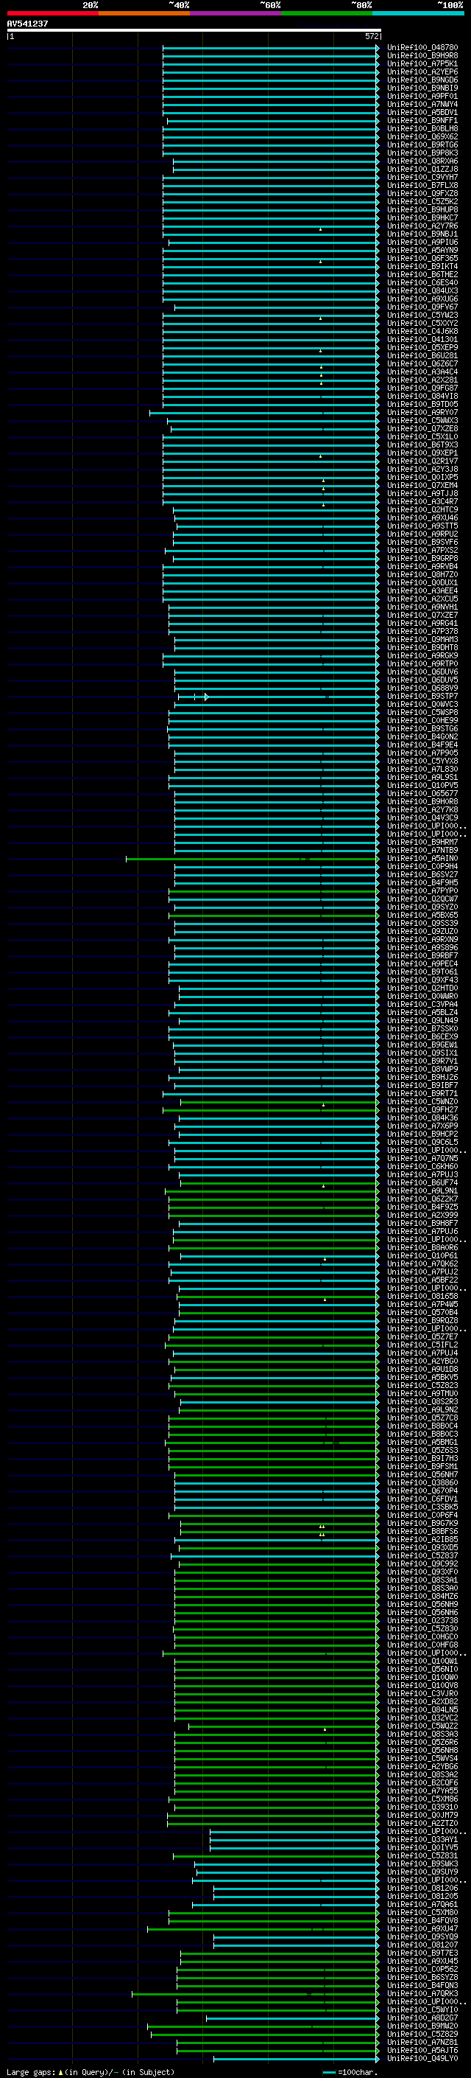Select hit UniRef100_Q8RXA6
The height and width of the screenshot is (2078, 471).
click(x=422, y=161)
